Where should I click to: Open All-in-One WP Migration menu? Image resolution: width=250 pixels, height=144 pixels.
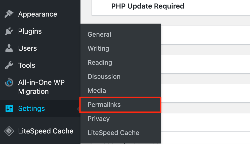point(41,87)
